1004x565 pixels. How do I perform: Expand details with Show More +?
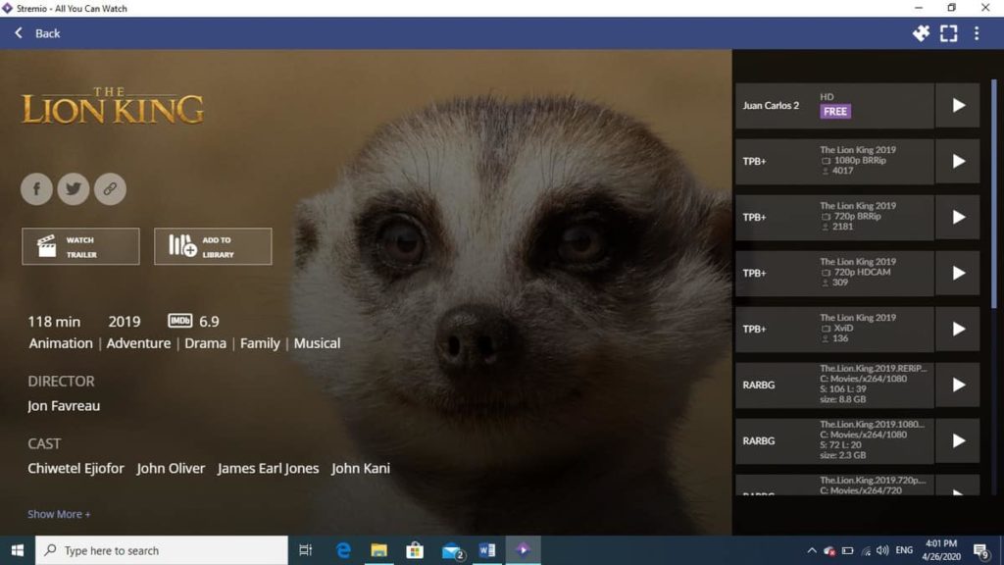click(59, 514)
